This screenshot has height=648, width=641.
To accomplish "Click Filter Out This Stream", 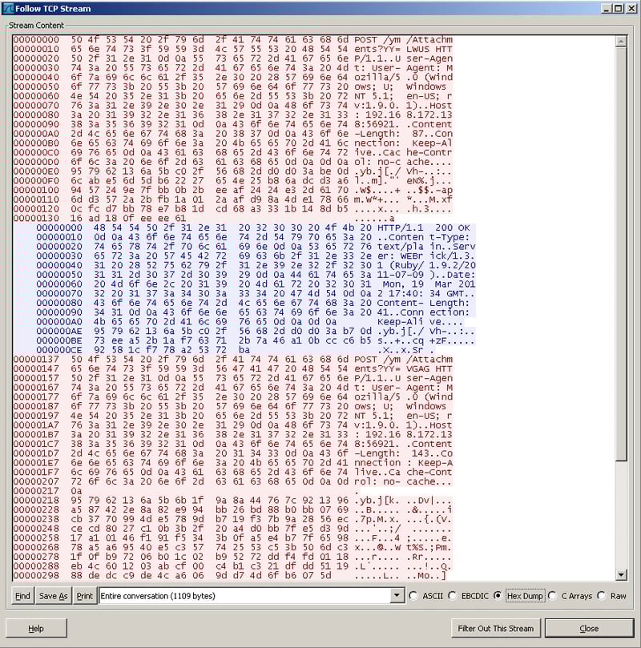I will (494, 628).
